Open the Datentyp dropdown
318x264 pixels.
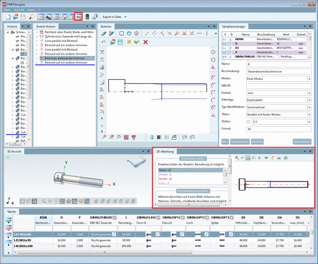point(309,100)
